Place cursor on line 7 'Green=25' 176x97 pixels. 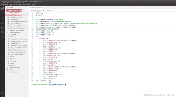(39, 14)
